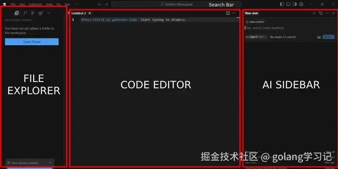Show more menus via title bar ellipsis
The width and height of the screenshot is (338, 169).
[77, 4]
